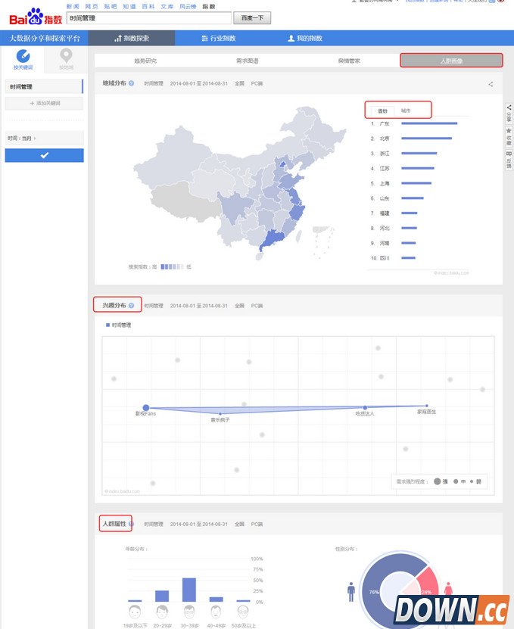The height and width of the screenshot is (629, 514).
Task: Select the 时间管理 keyword in sidebar
Action: (44, 86)
